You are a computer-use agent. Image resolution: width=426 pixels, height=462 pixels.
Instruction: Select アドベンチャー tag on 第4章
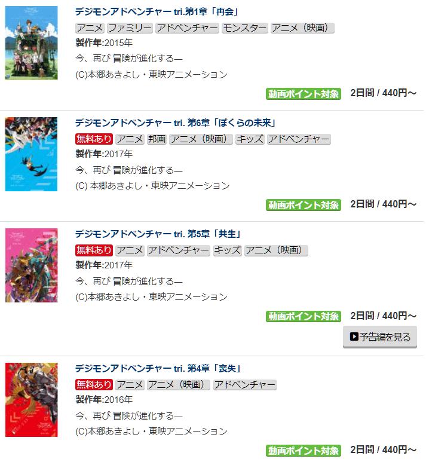(x=244, y=385)
